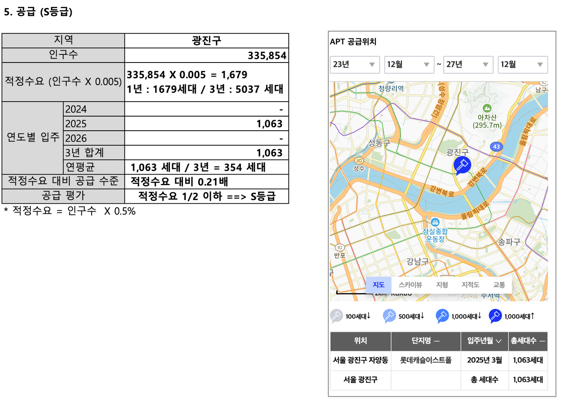Screen dimensions: 566x407
Task: Click the 청량리역 label on the map
Action: 391,88
